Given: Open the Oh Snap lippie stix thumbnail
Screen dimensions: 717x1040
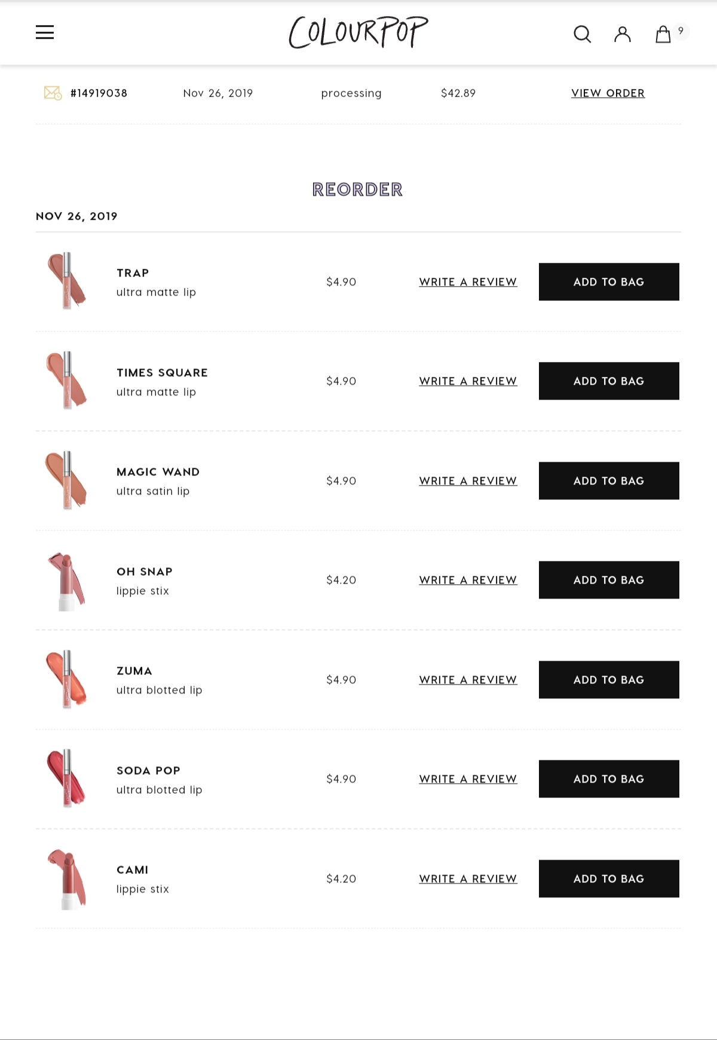Looking at the screenshot, I should (67, 581).
